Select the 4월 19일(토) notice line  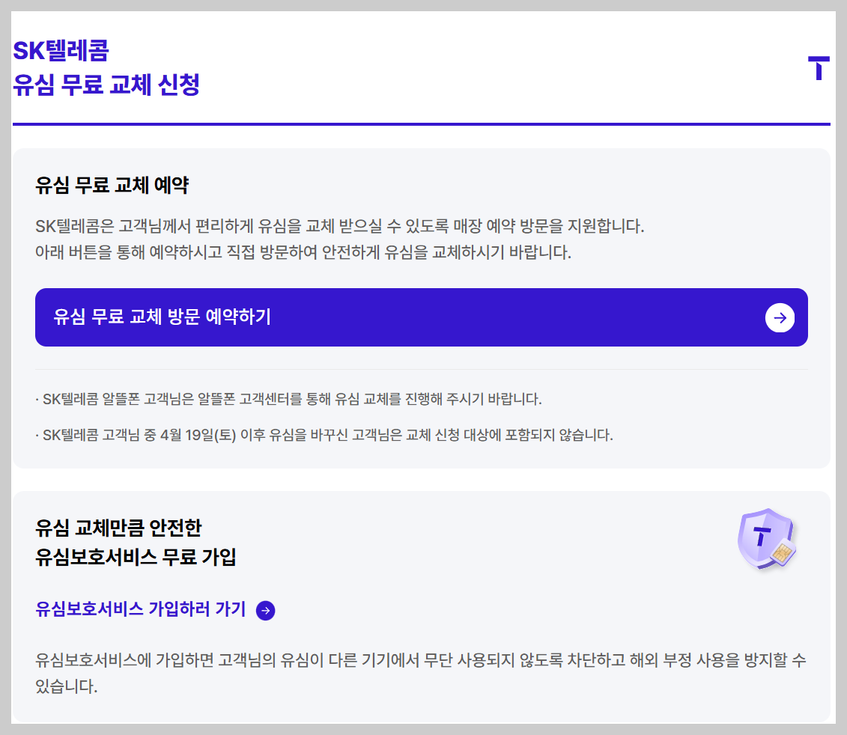(x=324, y=436)
